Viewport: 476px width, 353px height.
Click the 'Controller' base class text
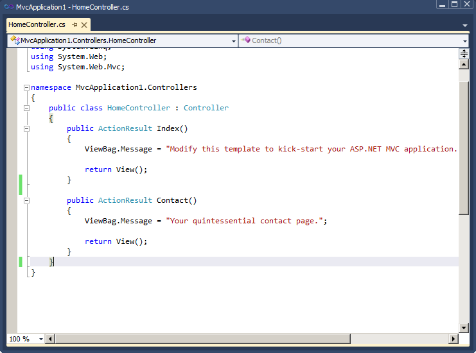coord(206,108)
